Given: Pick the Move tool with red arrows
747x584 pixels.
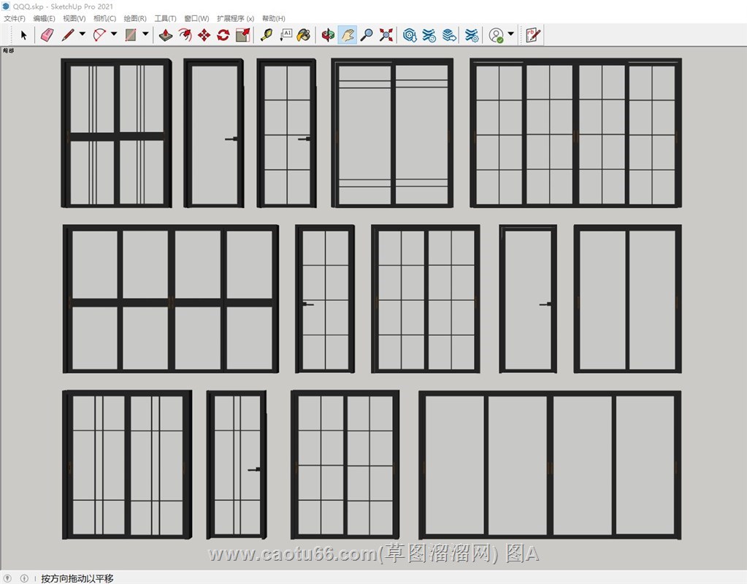Looking at the screenshot, I should [x=204, y=35].
